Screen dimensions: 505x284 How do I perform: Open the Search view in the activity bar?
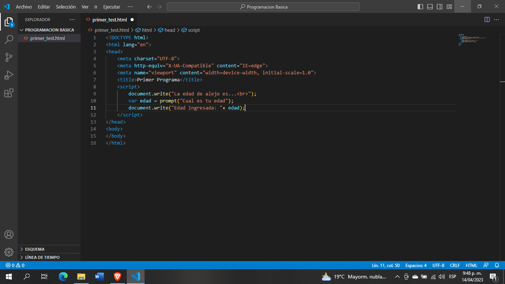pos(9,40)
